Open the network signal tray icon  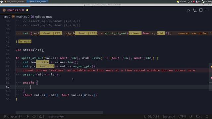(191, 2)
